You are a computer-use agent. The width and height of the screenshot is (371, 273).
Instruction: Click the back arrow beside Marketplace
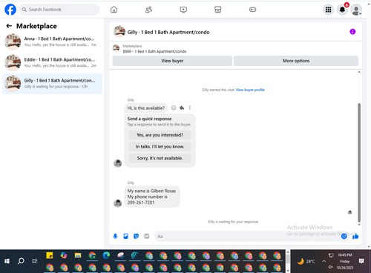coord(9,26)
